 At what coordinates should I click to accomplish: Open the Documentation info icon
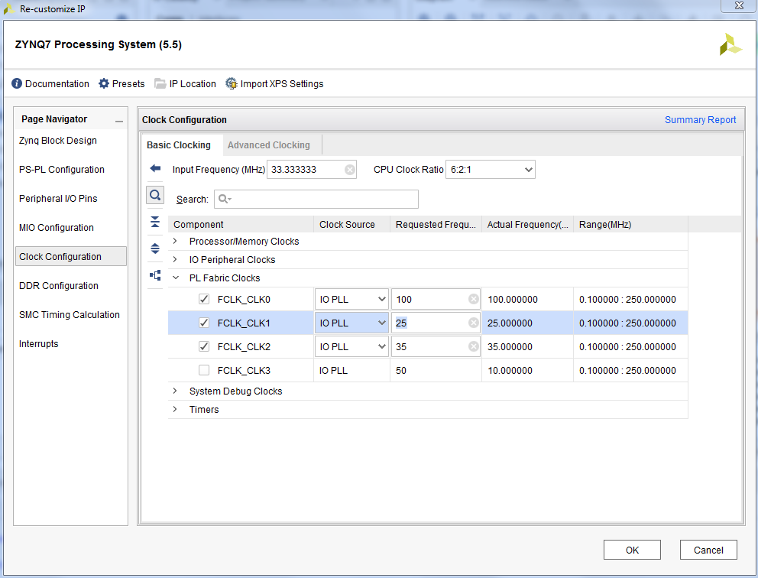(x=17, y=83)
